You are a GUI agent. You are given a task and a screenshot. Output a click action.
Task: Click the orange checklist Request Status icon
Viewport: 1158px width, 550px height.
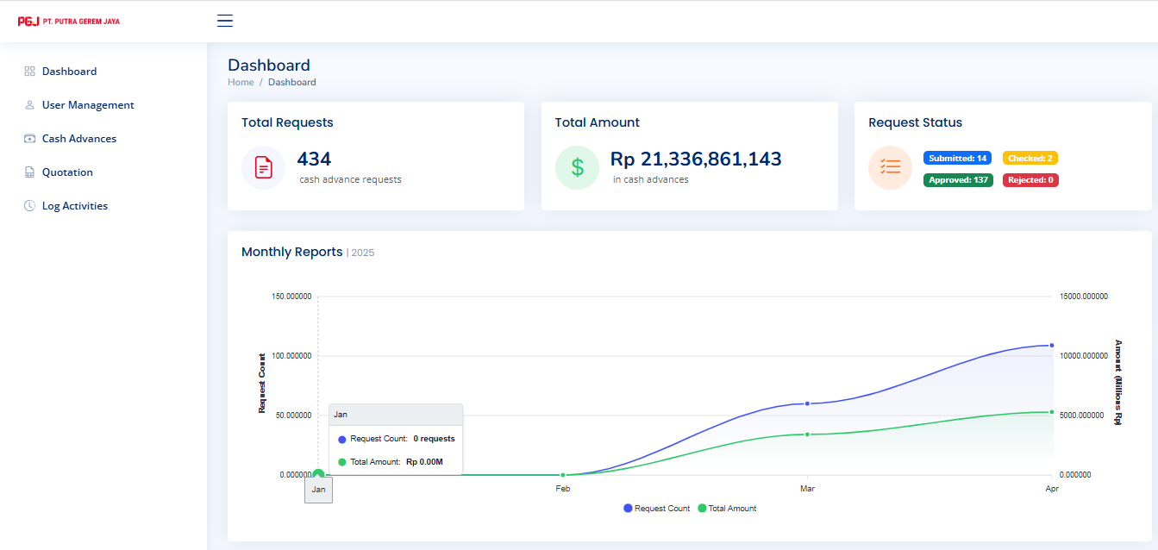pyautogui.click(x=890, y=167)
